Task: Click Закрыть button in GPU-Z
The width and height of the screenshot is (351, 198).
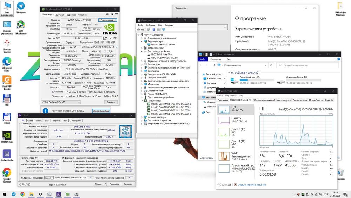Action: pos(111,102)
